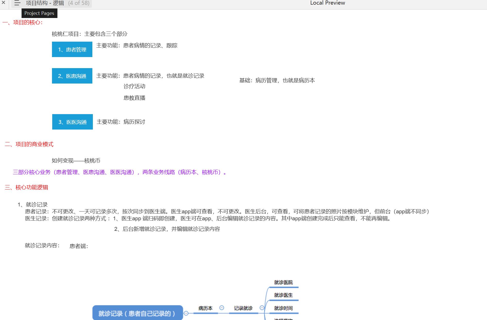Collapse the 记录就诊 node via its minus circle

click(262, 308)
